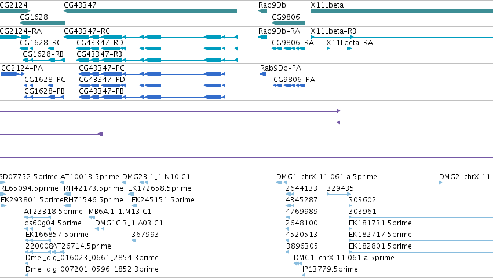Select EST label RE65094.5prime
The image size is (493, 278).
29,188
